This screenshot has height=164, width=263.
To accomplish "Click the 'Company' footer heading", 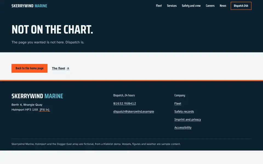I will [180, 95].
